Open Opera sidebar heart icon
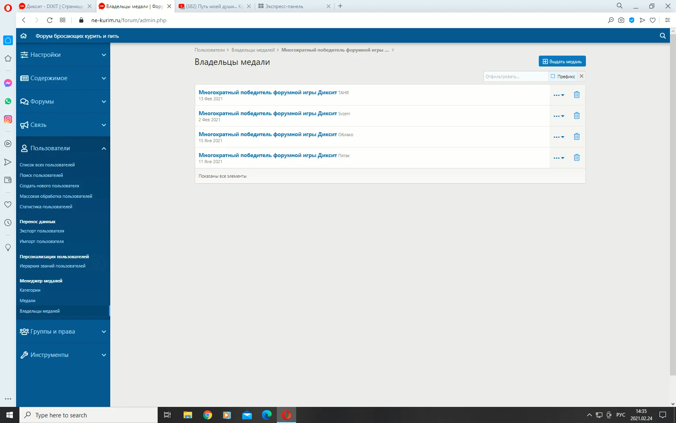The height and width of the screenshot is (423, 676). [8, 204]
